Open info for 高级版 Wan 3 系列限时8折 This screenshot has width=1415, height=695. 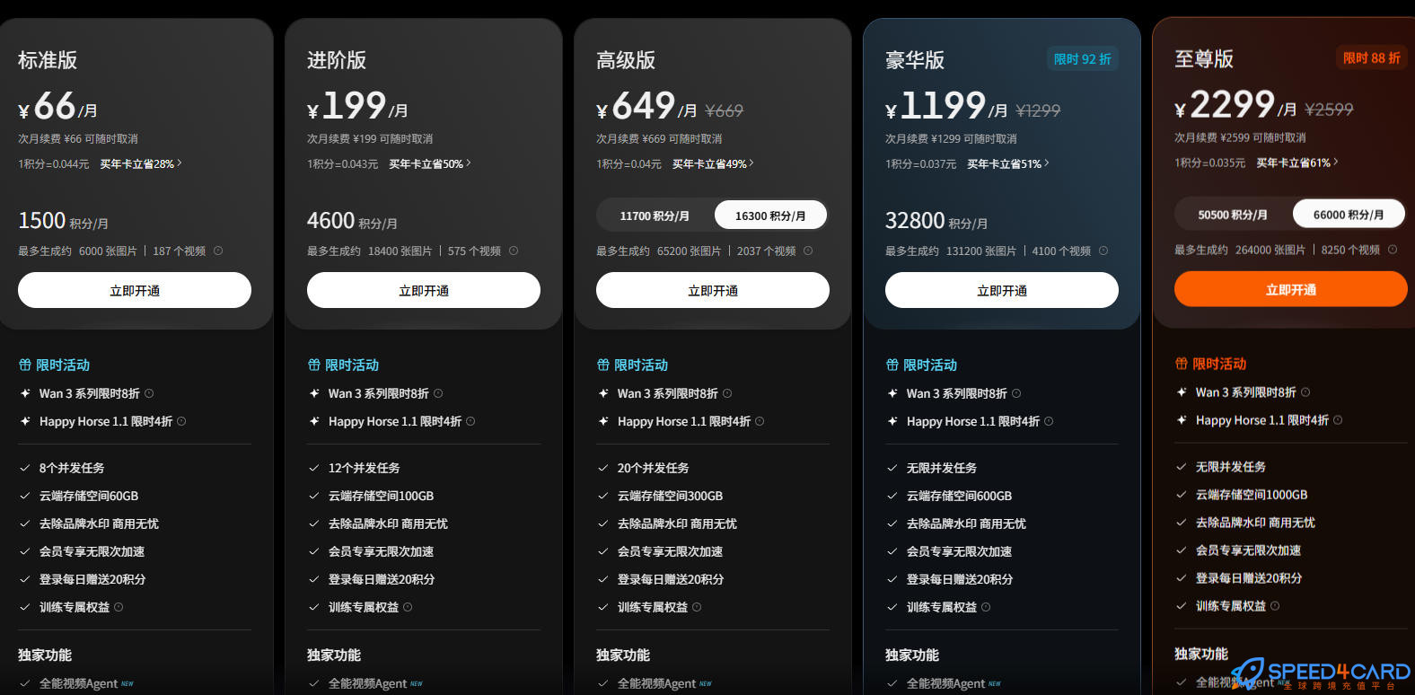click(x=727, y=393)
